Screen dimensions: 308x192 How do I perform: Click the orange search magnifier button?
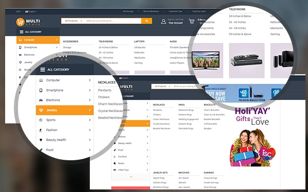146,21
